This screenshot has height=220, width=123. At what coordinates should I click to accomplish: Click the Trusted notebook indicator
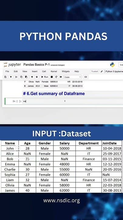tap(94, 71)
